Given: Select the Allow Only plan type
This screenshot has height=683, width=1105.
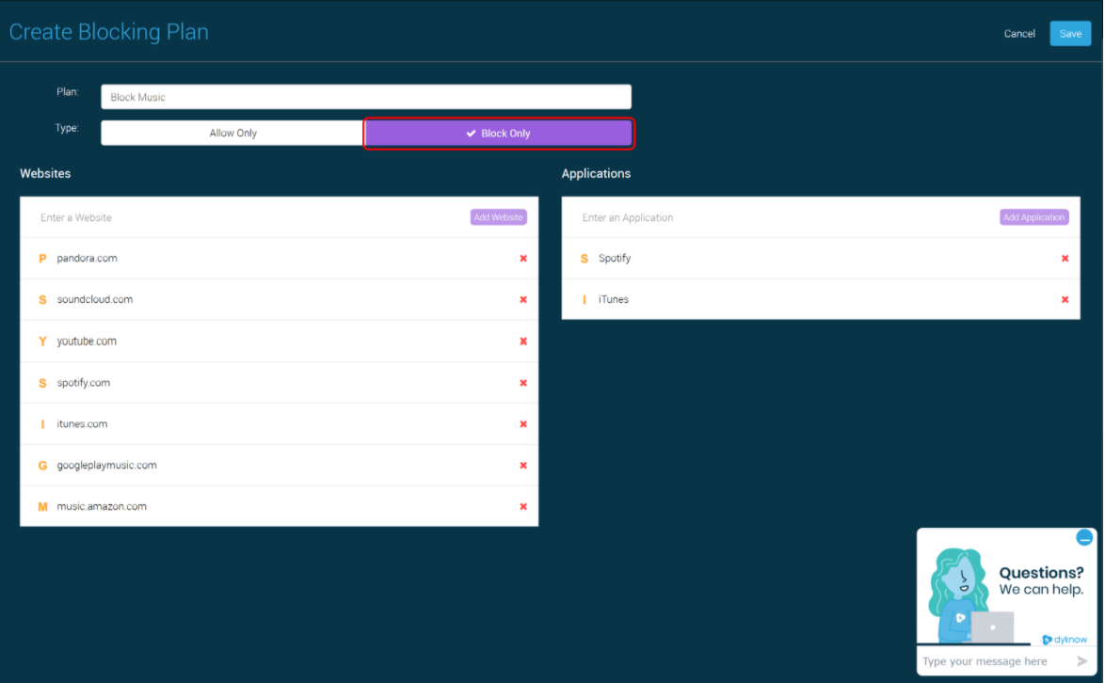Looking at the screenshot, I should pyautogui.click(x=233, y=133).
